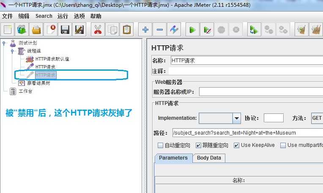This screenshot has height=193, width=323.
Task: Click the Expand All plus icon
Action: tap(145, 30)
